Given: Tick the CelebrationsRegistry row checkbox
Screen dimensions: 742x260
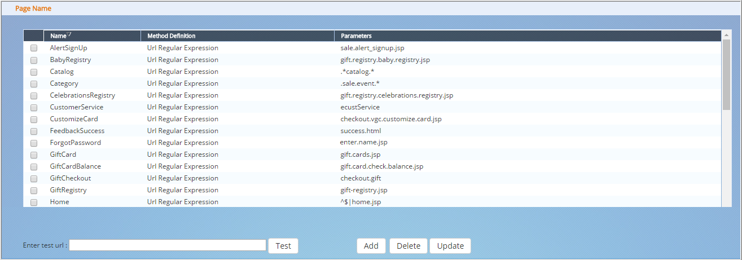Looking at the screenshot, I should (34, 95).
